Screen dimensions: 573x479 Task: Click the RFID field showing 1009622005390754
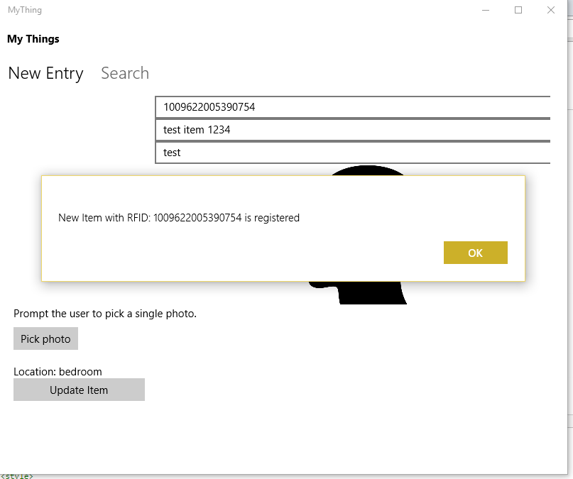(352, 107)
